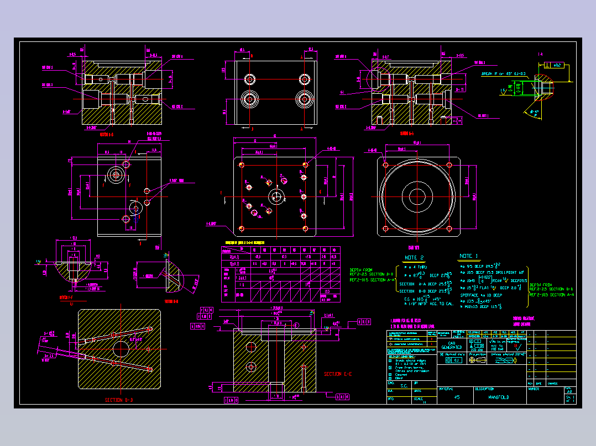Select the 'CAD GENERATED' text
The image size is (596, 446).
click(x=452, y=345)
